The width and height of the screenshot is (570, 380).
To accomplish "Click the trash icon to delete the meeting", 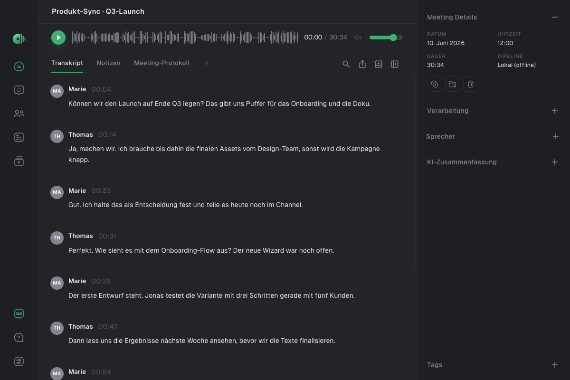I will 471,84.
